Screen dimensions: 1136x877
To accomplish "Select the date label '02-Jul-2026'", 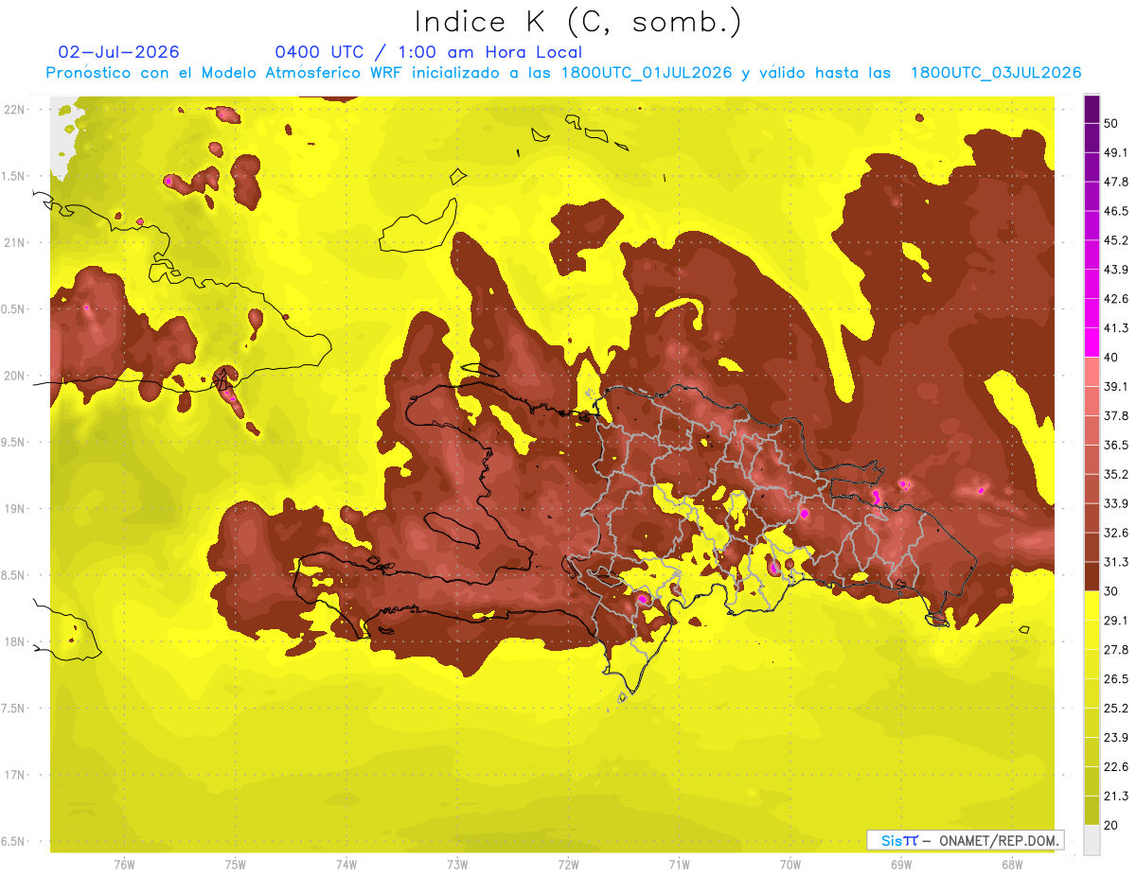I will pyautogui.click(x=118, y=52).
